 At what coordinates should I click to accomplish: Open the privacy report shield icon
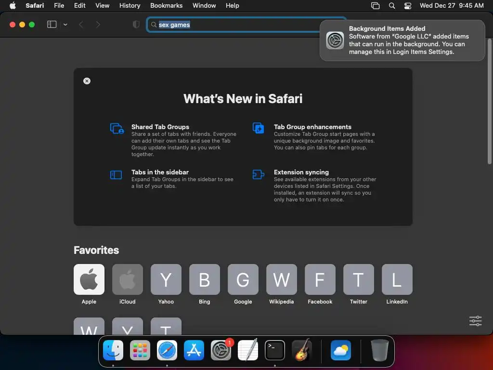pos(136,25)
